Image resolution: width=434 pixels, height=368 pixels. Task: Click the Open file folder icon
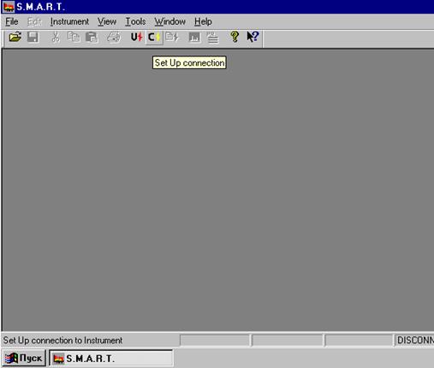[x=15, y=37]
